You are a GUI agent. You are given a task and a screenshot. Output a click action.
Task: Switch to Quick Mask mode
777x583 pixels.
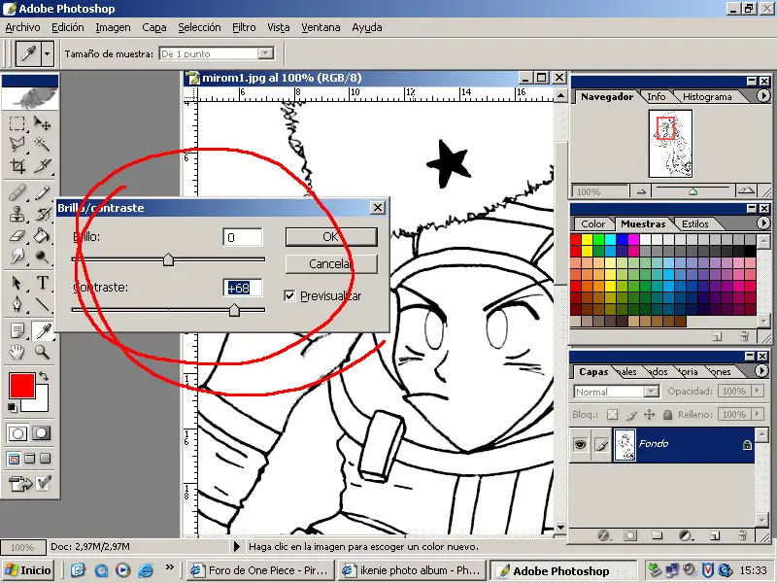[x=42, y=433]
